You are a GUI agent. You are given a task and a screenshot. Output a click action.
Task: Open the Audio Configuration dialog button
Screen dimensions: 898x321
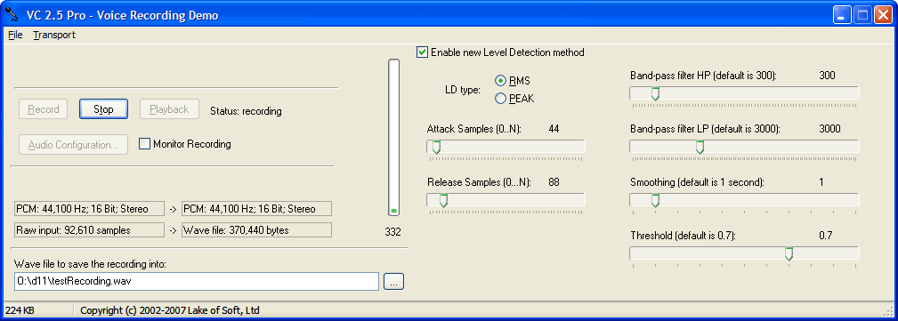pos(73,145)
